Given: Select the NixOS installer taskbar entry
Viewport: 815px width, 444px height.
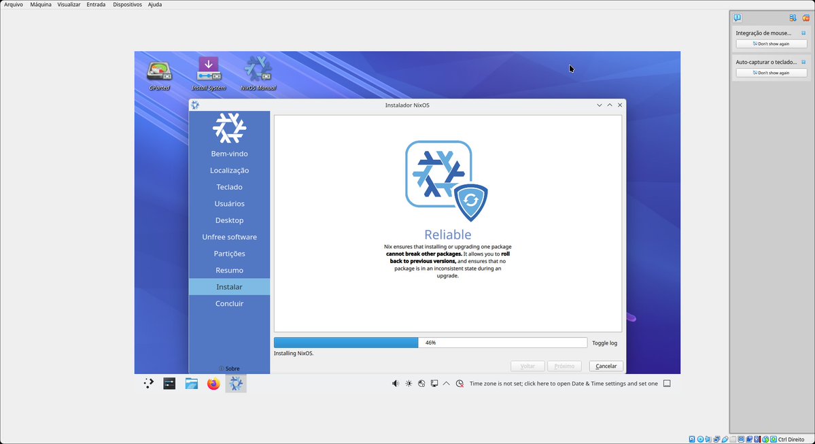Looking at the screenshot, I should [236, 383].
